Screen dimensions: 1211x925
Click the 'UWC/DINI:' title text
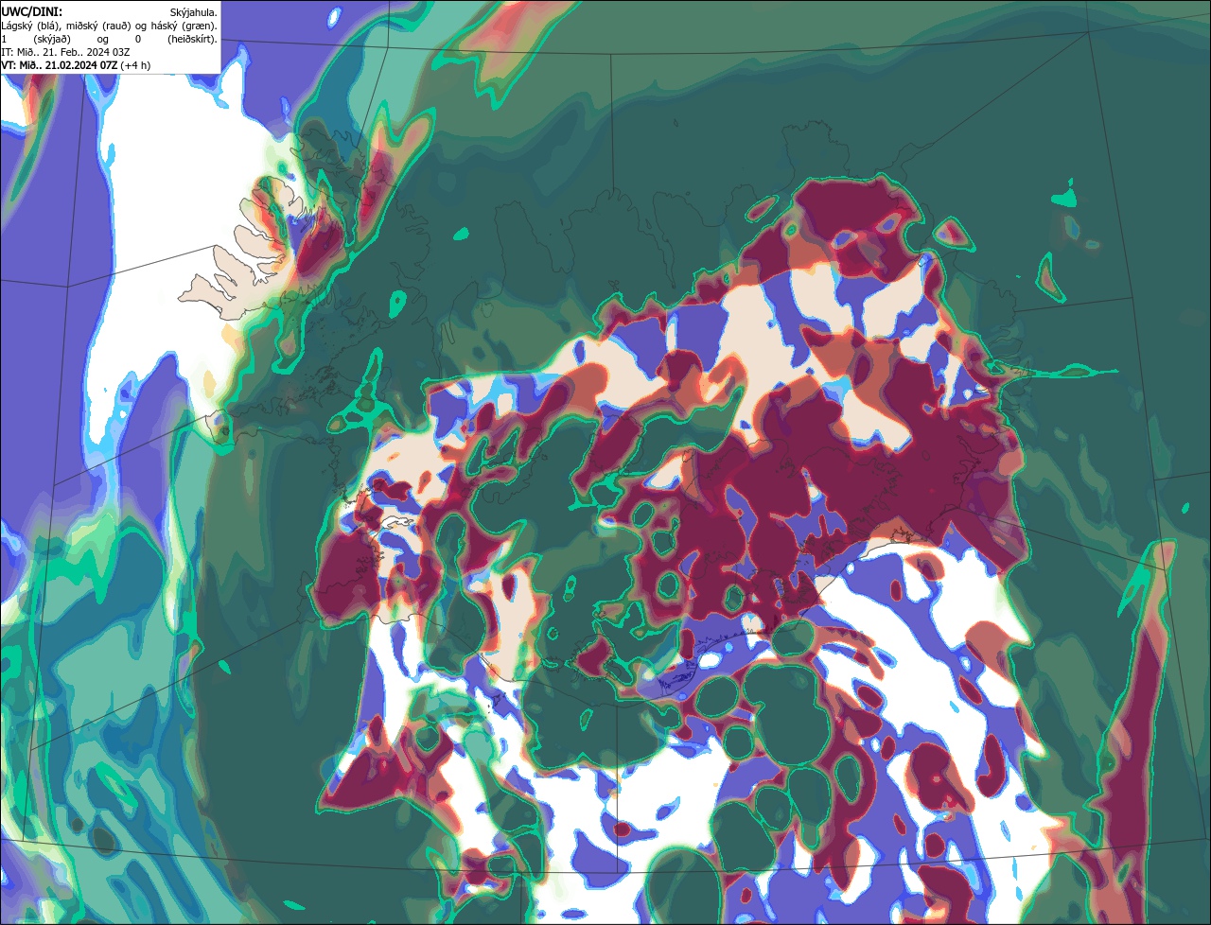coord(32,12)
